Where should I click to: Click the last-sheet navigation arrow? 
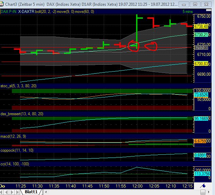pos(18,192)
